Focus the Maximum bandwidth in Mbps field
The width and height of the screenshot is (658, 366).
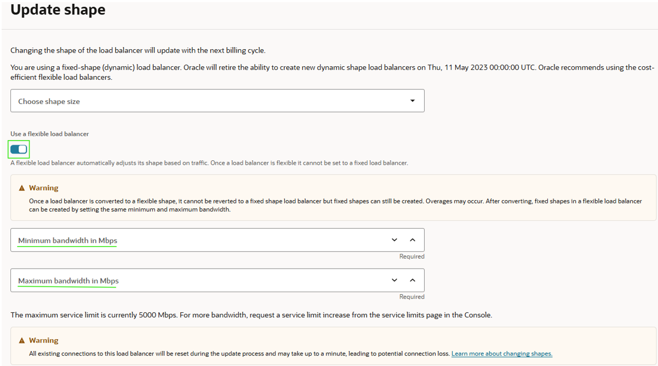tap(197, 281)
